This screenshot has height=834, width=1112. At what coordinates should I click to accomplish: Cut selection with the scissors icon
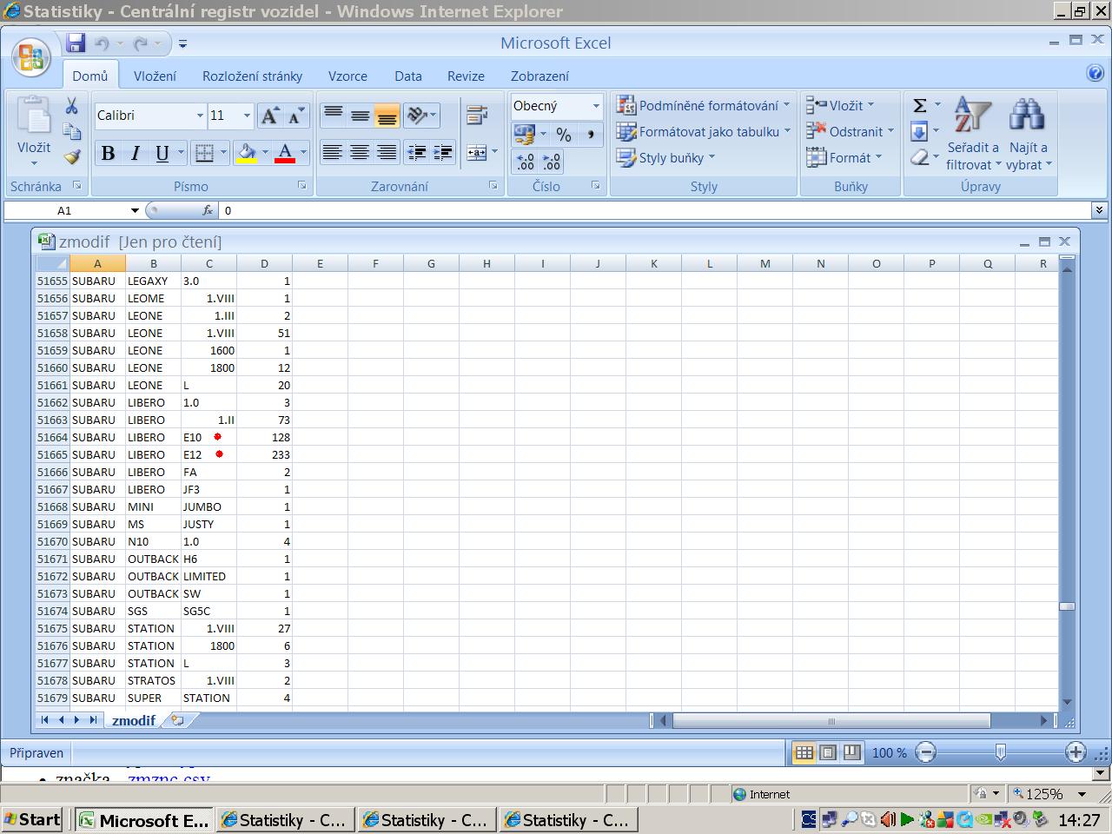[72, 105]
